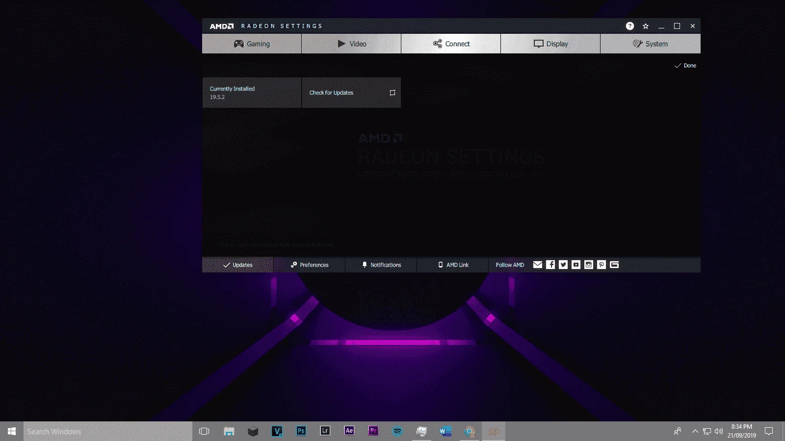The height and width of the screenshot is (441, 785).
Task: Open AMD's Instagram icon
Action: coord(589,265)
